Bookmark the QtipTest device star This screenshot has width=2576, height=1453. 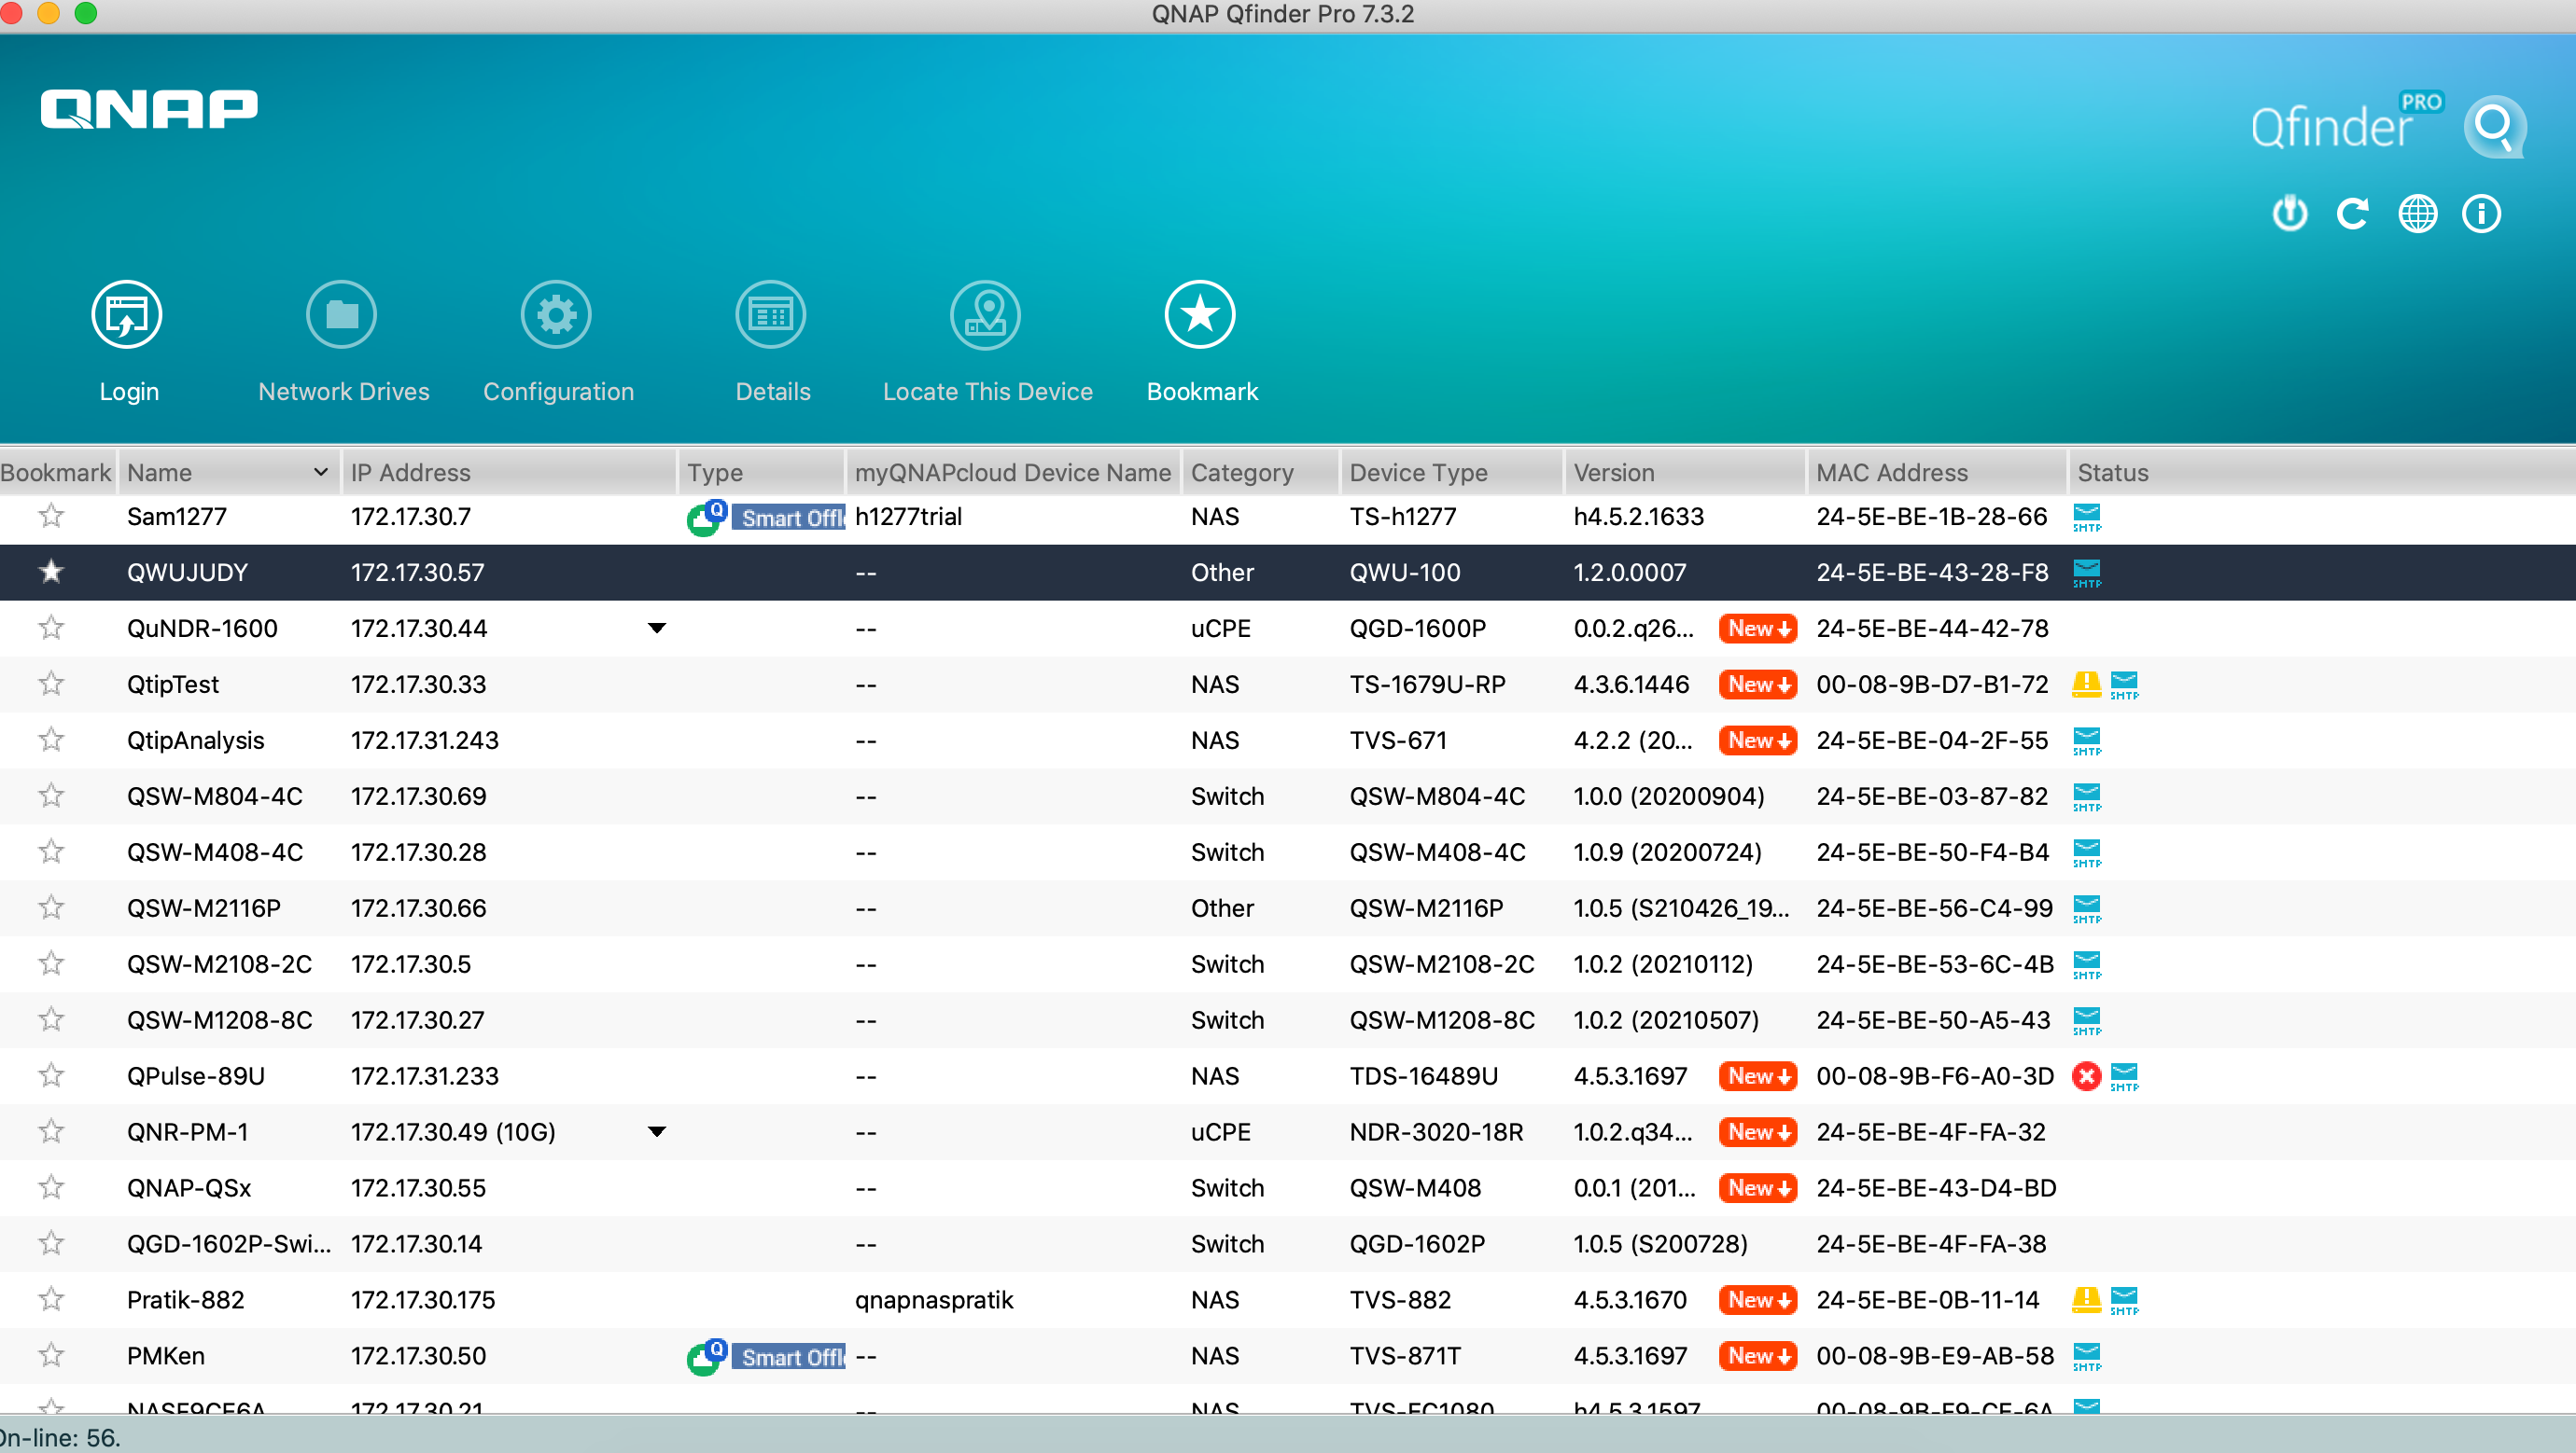(51, 685)
